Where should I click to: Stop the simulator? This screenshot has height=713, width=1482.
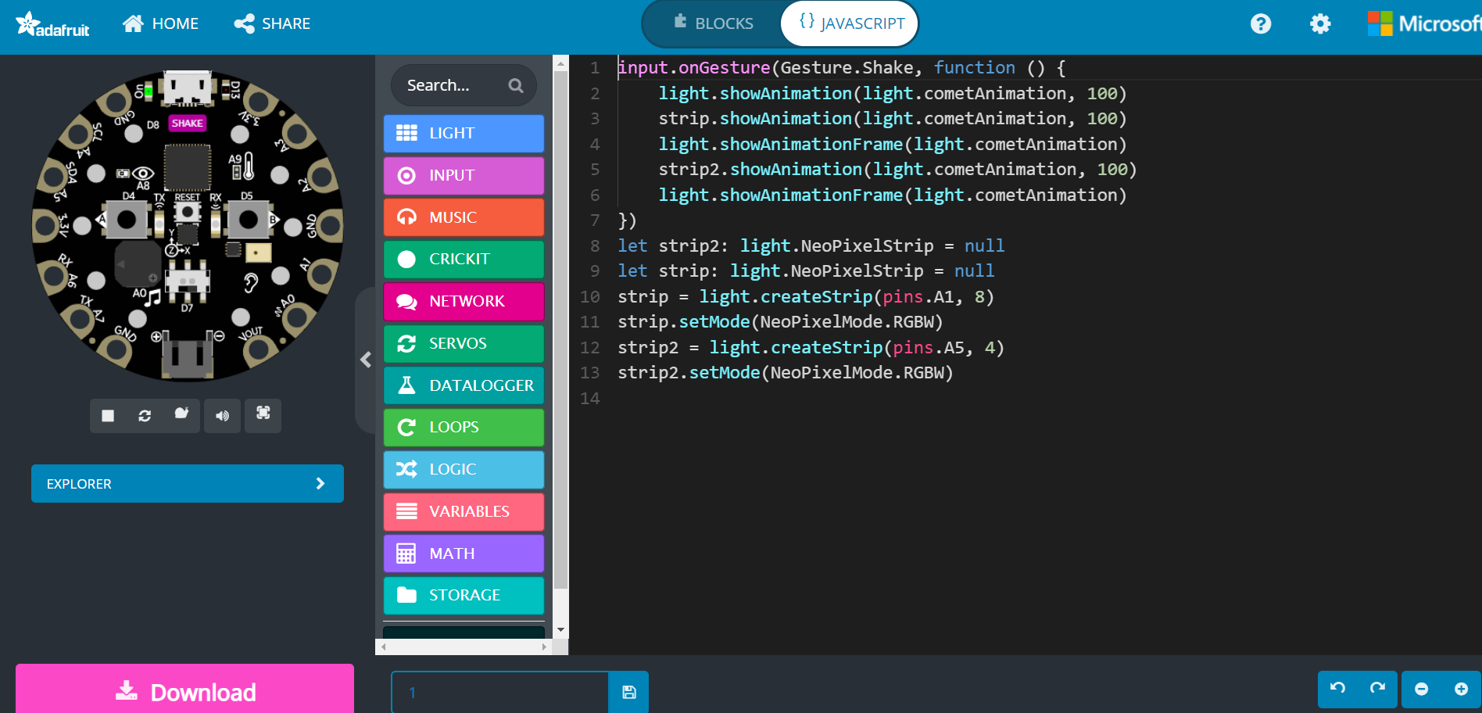(108, 415)
